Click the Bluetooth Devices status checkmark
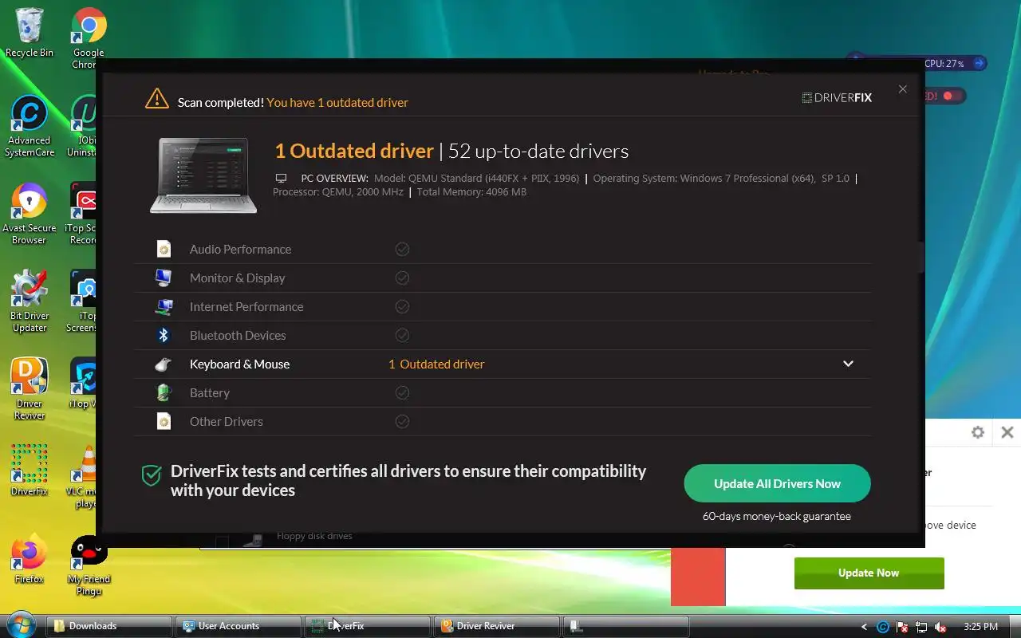 (402, 335)
